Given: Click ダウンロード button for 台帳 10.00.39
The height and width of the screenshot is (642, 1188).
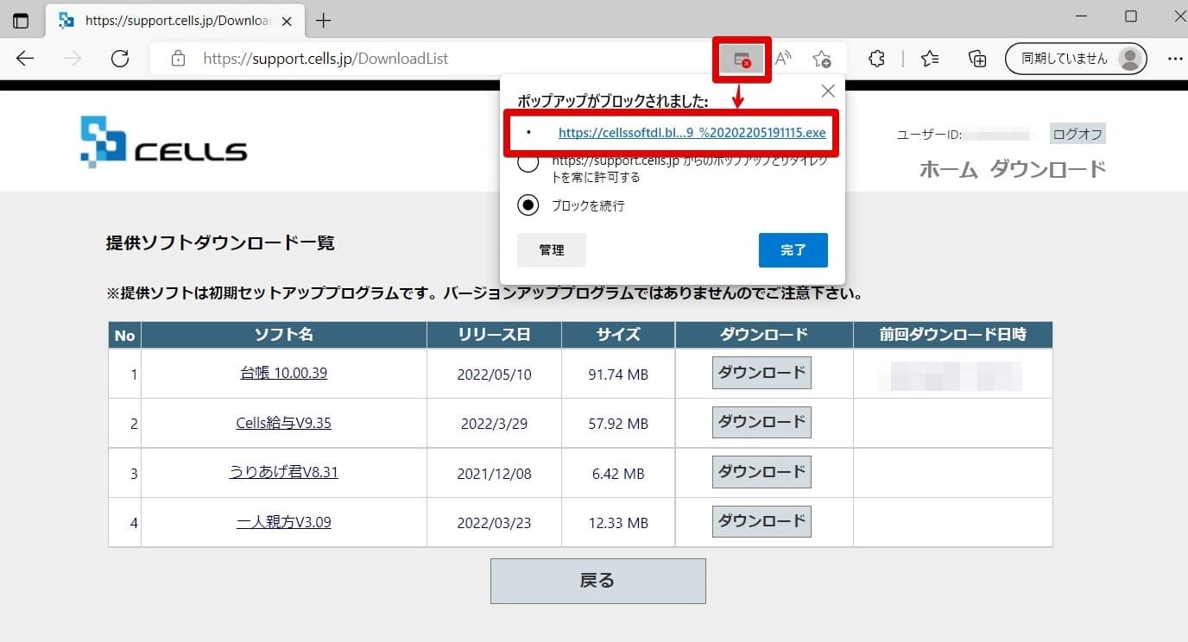Looking at the screenshot, I should (x=761, y=373).
